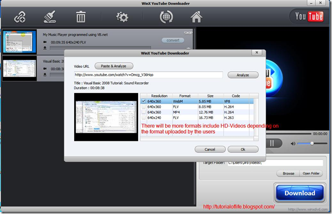Click the Resolution column header
332x214 pixels.
coord(159,96)
